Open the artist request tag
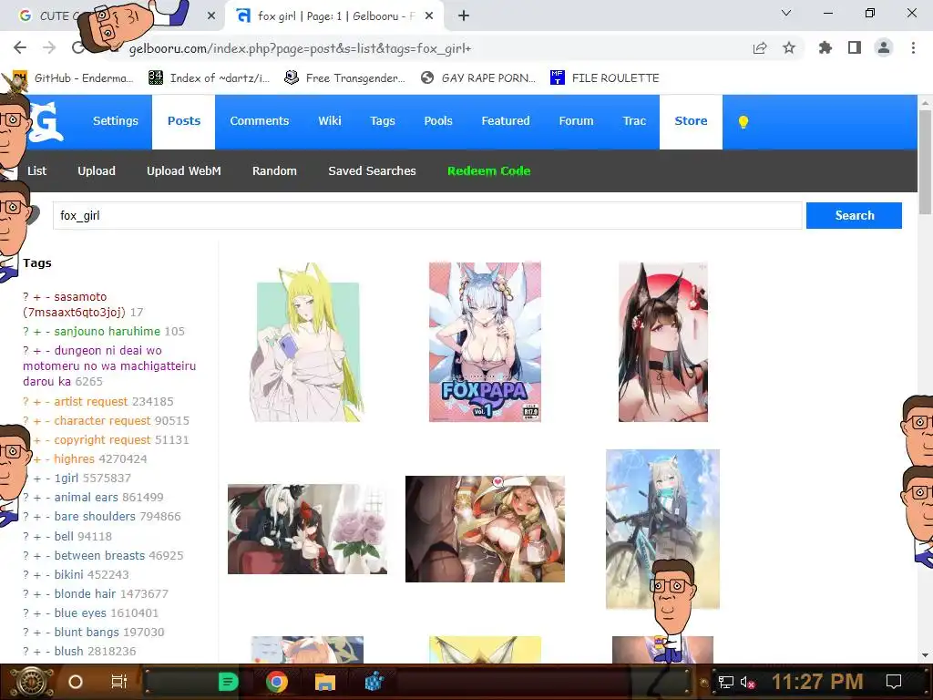This screenshot has height=700, width=933. coord(91,401)
